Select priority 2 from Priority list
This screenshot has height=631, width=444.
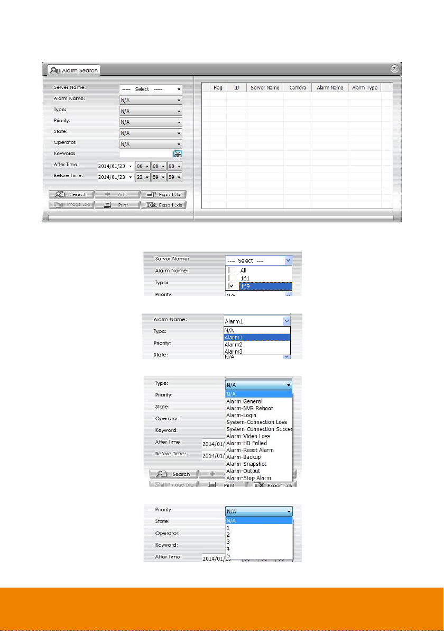pos(259,535)
